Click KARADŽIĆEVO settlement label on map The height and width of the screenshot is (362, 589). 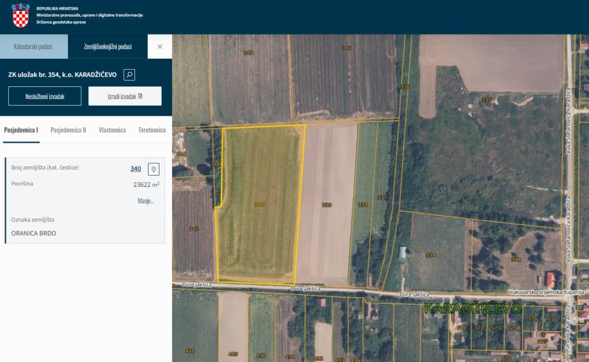coord(473,309)
